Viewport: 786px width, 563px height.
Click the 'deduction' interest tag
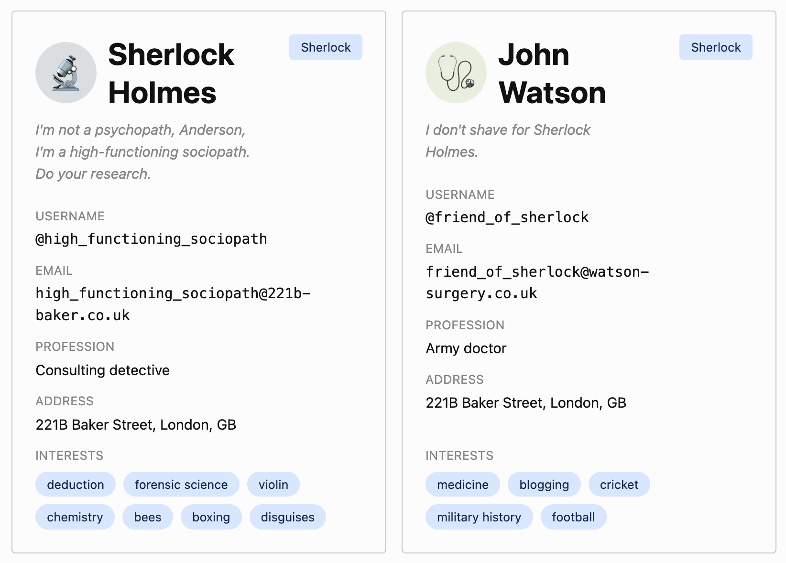(76, 485)
